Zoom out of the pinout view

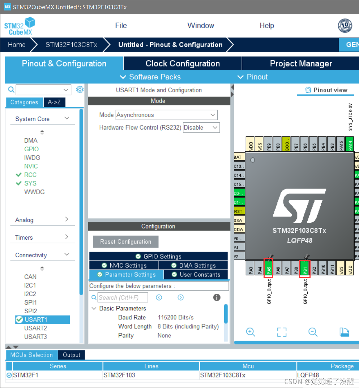(x=313, y=332)
